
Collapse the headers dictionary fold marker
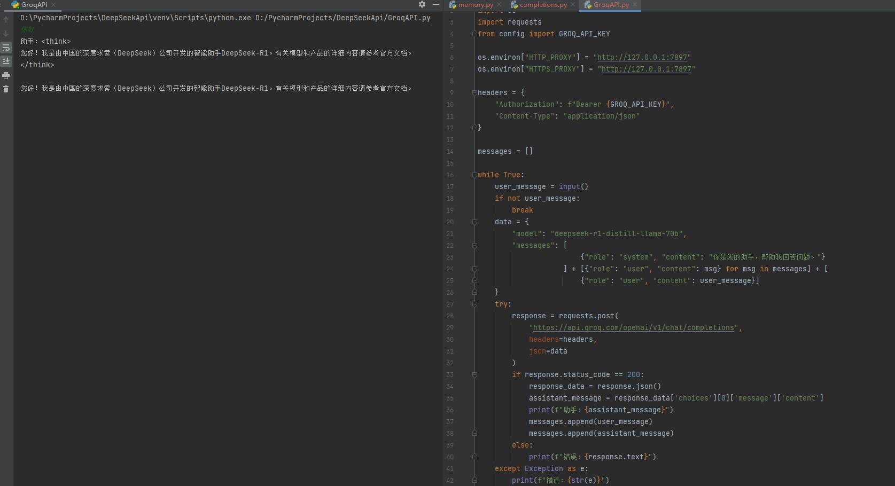pyautogui.click(x=474, y=92)
